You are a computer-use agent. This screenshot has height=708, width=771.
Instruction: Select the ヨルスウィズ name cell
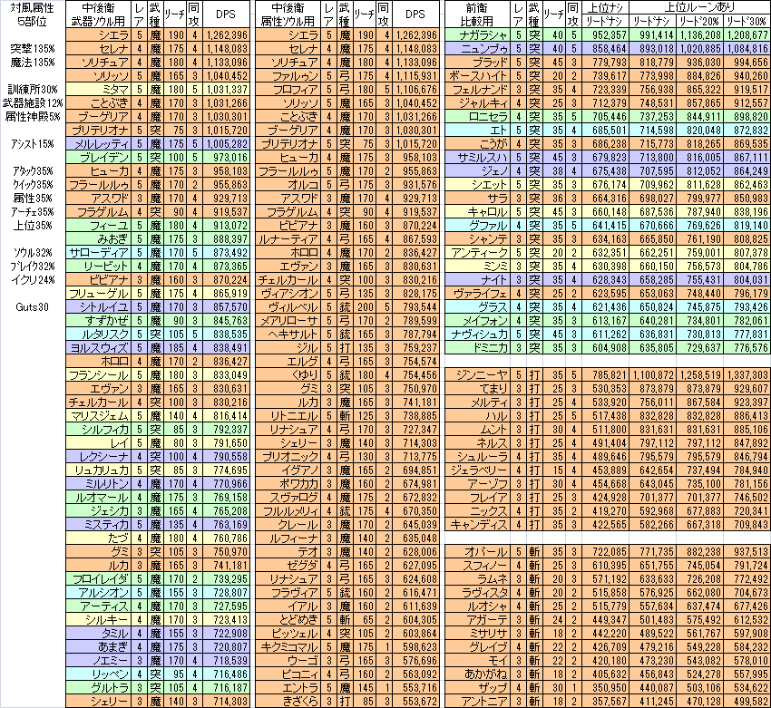[x=98, y=348]
